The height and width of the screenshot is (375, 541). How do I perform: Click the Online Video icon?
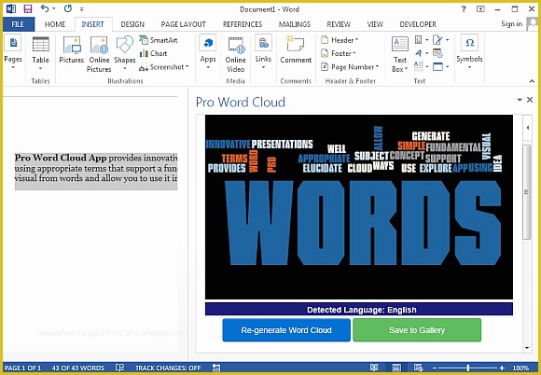tap(236, 54)
